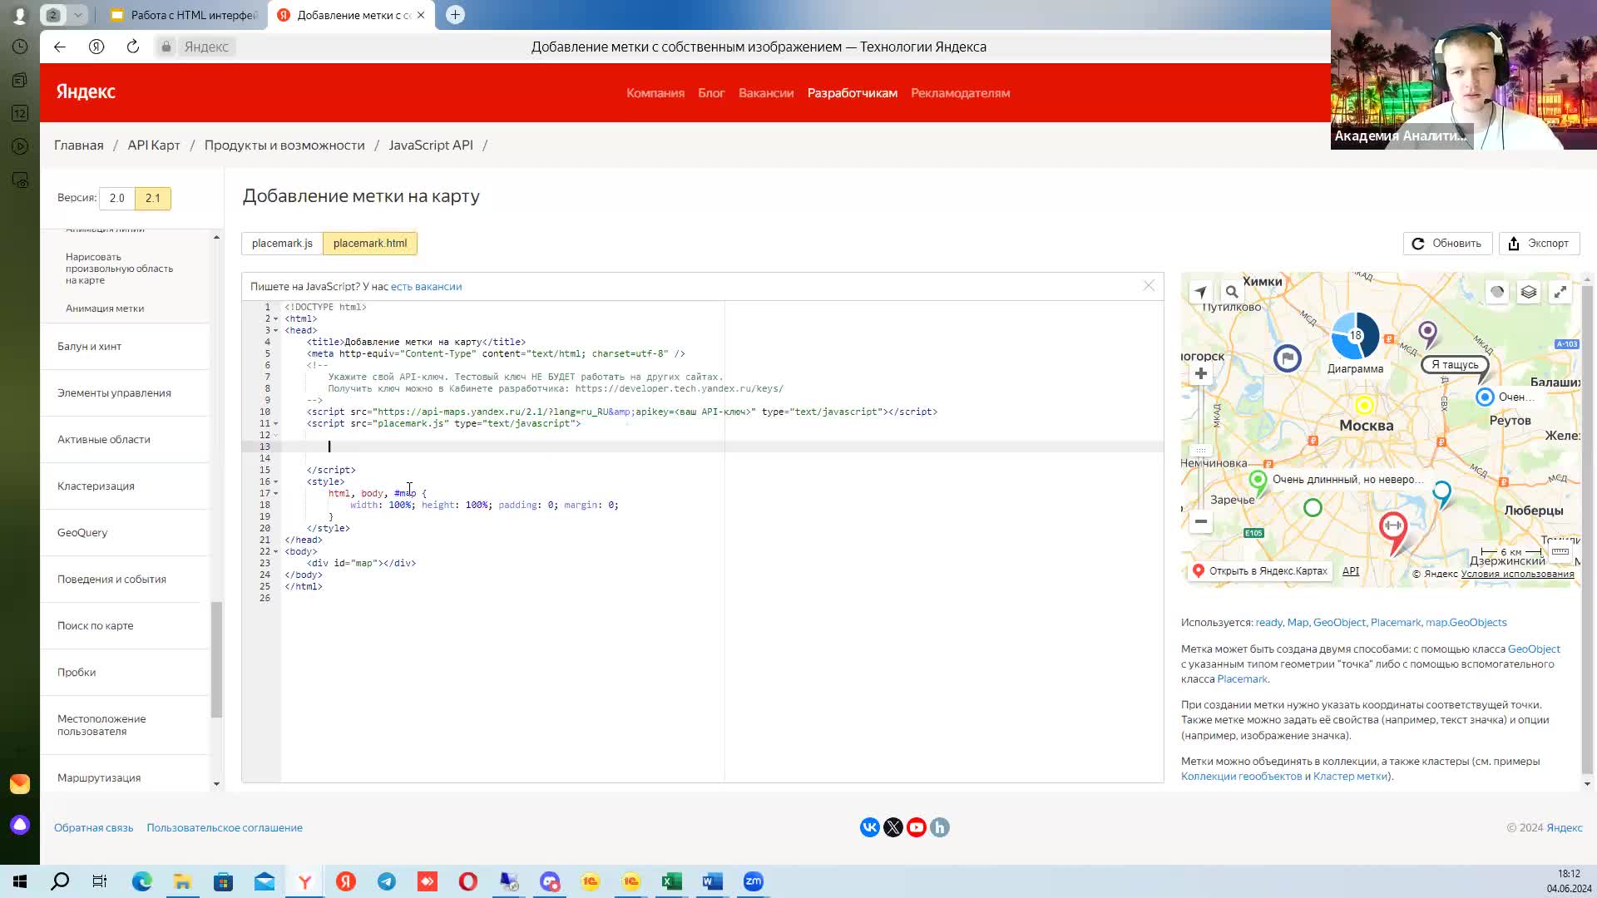
Task: Click the green empty circle placemark
Action: pos(1313,507)
